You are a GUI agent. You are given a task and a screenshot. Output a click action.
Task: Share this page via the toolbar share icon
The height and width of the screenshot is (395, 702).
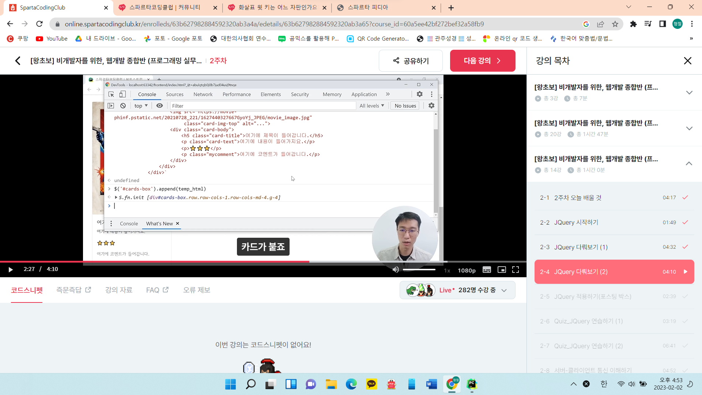pos(600,24)
